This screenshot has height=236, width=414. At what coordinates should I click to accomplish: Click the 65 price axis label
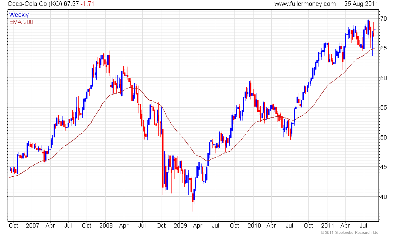pyautogui.click(x=384, y=48)
